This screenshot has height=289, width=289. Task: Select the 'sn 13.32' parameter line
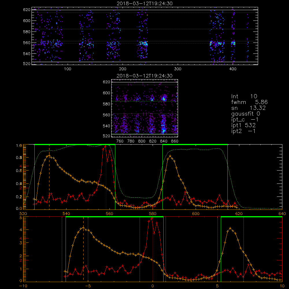pyautogui.click(x=249, y=108)
